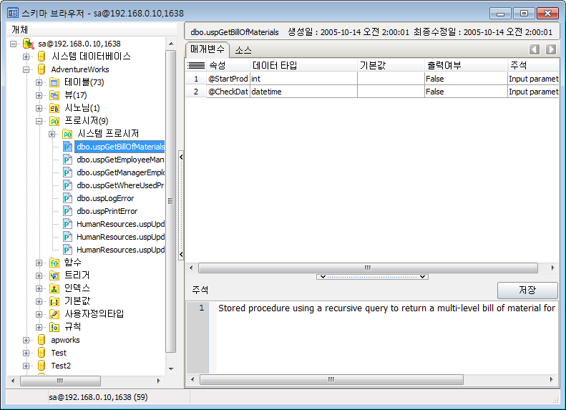Expand the 테이블(73) node
Image resolution: width=566 pixels, height=410 pixels.
(x=39, y=83)
